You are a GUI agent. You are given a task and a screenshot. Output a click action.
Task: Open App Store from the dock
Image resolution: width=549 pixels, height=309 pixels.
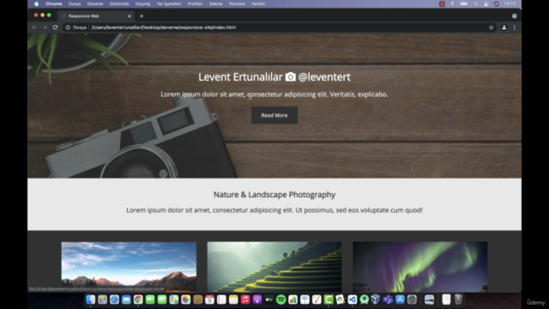[x=400, y=300]
